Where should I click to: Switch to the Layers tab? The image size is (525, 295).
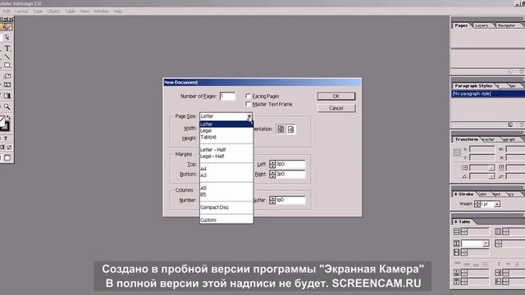[x=482, y=25]
